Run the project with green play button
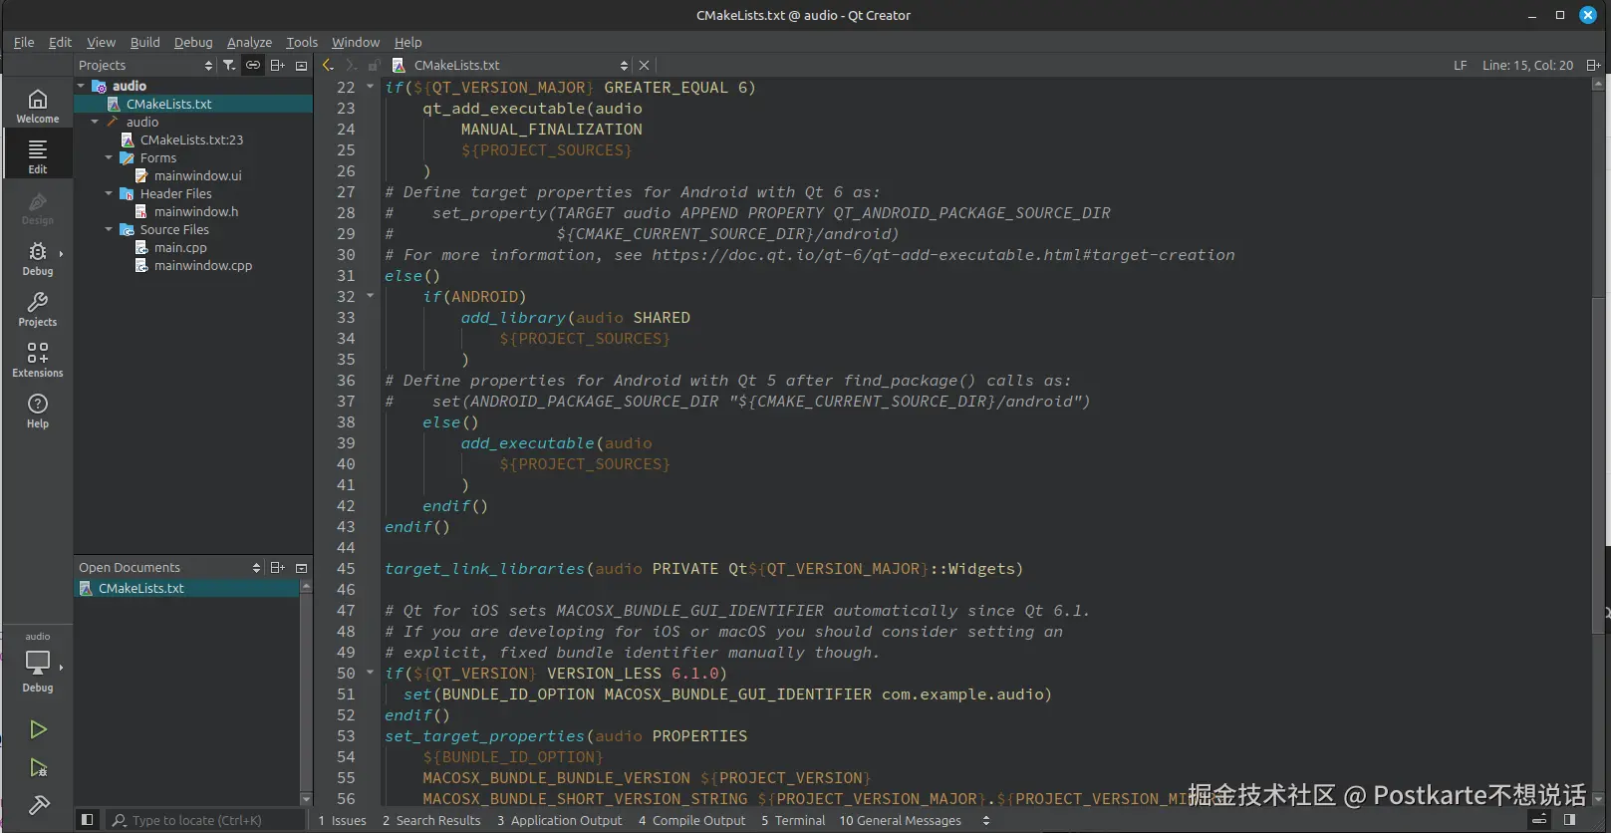 (x=38, y=729)
